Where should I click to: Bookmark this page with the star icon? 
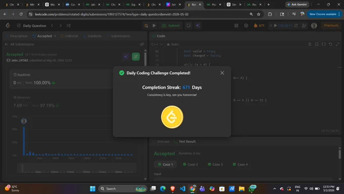coord(259,14)
